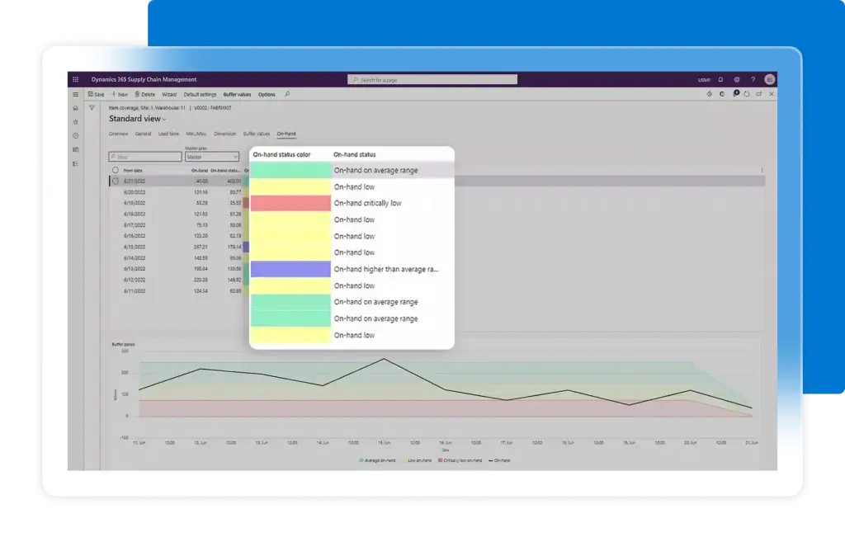Refresh the page with the refresh icon
The image size is (845, 542).
(x=747, y=94)
